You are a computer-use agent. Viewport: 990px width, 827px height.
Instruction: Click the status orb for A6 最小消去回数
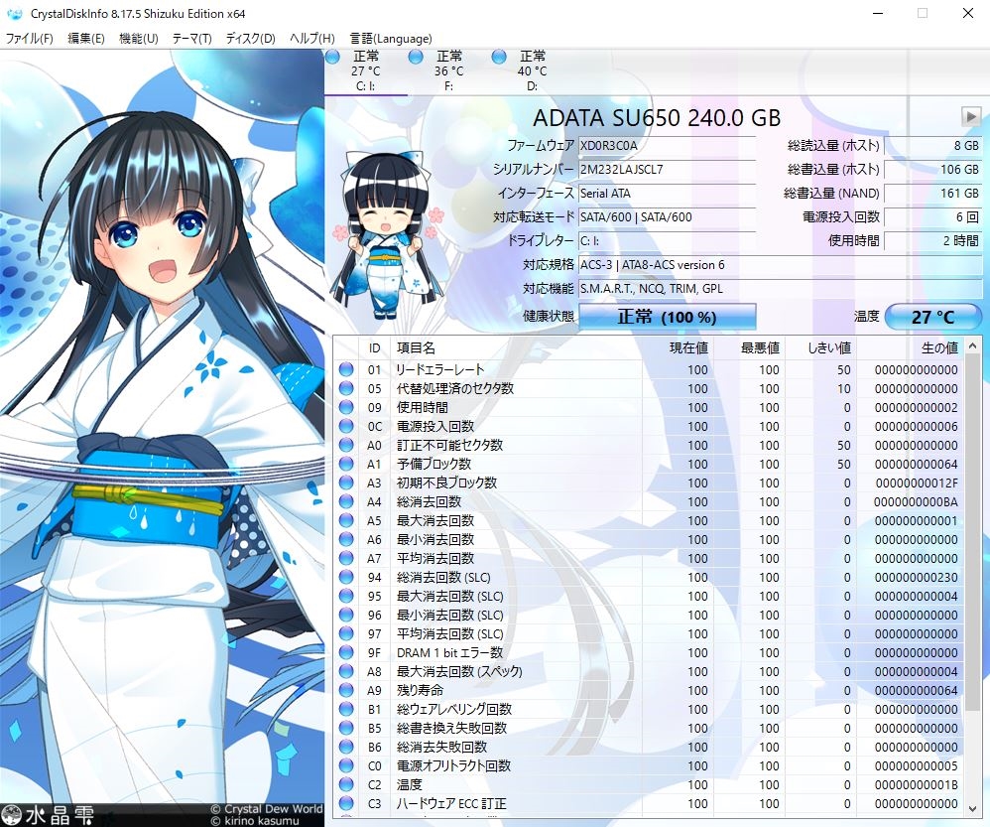click(346, 539)
